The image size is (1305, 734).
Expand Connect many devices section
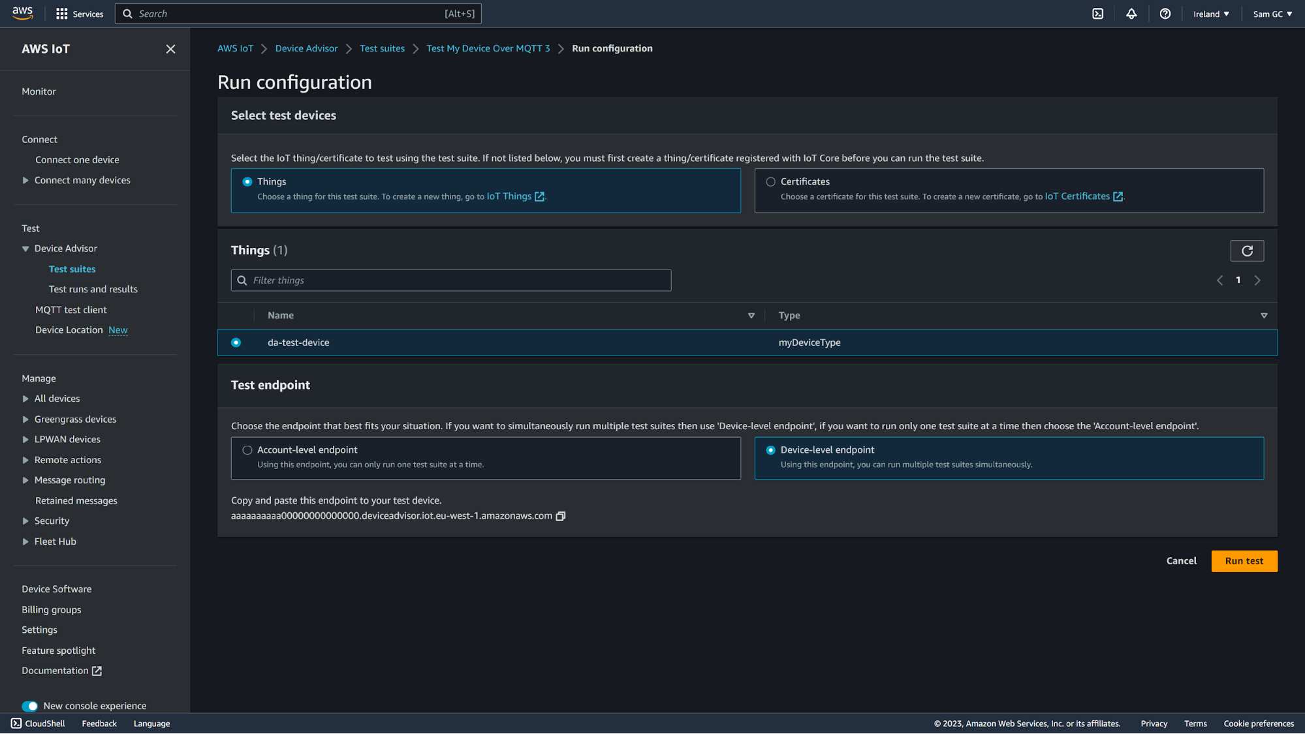[x=25, y=181]
